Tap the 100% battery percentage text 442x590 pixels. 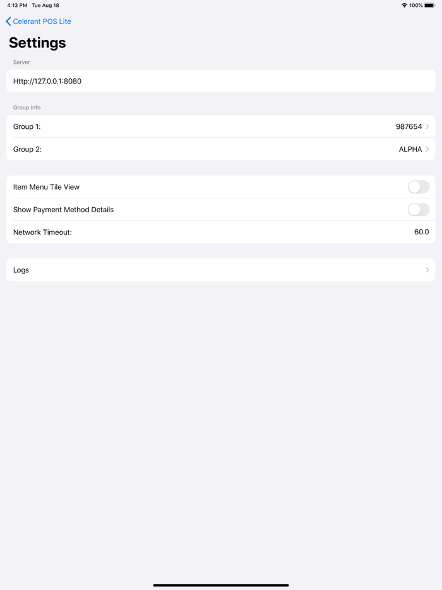tap(416, 5)
